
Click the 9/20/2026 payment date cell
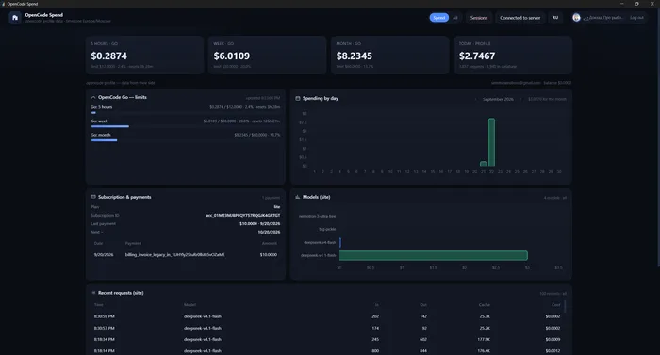104,255
